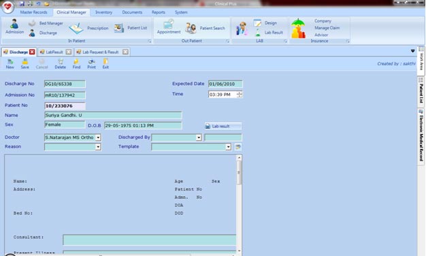This screenshot has width=426, height=256.
Task: Open Patient List from ribbon
Action: coord(131,28)
